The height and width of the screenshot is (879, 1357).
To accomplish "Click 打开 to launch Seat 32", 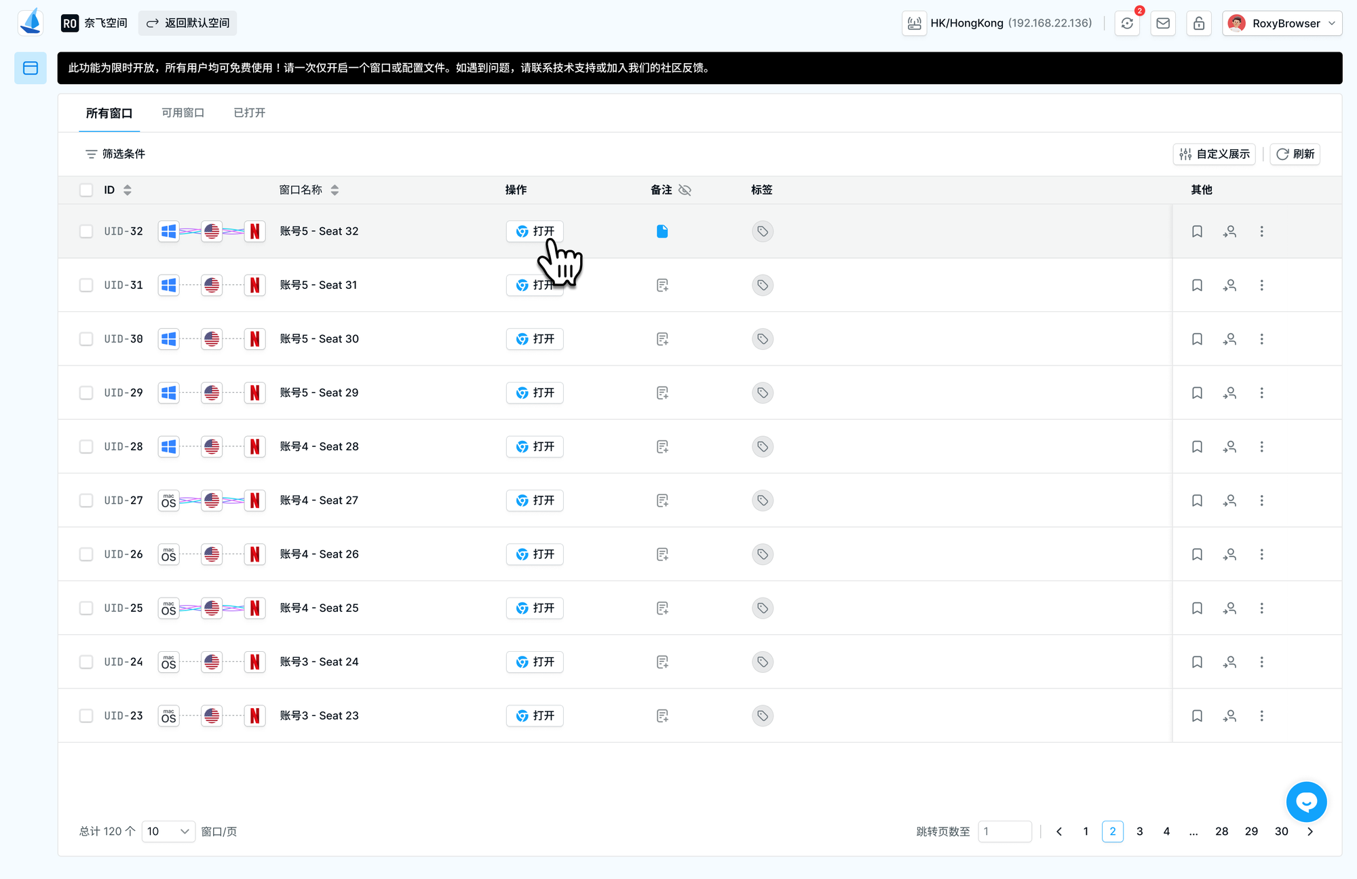I will (535, 231).
